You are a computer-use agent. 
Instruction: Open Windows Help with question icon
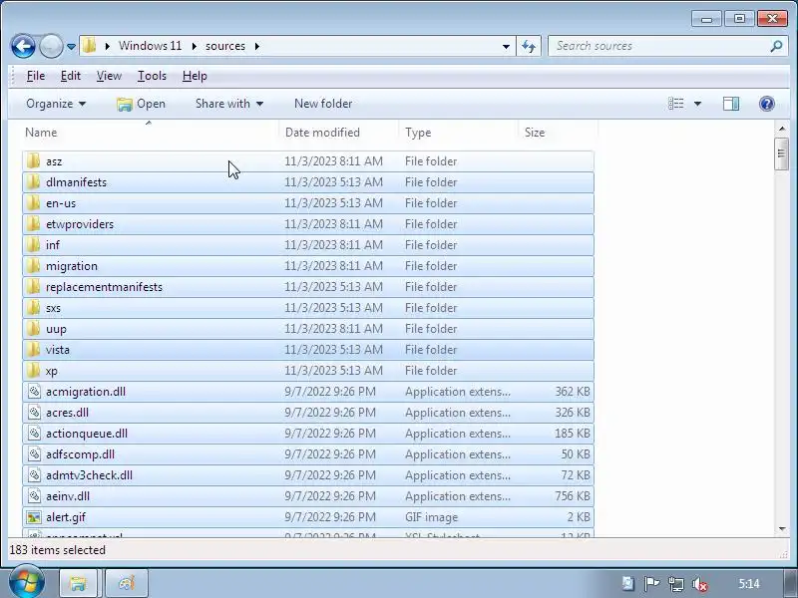coord(766,104)
